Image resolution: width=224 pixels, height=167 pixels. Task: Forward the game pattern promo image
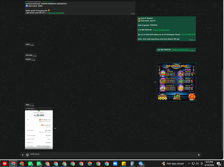155,82
